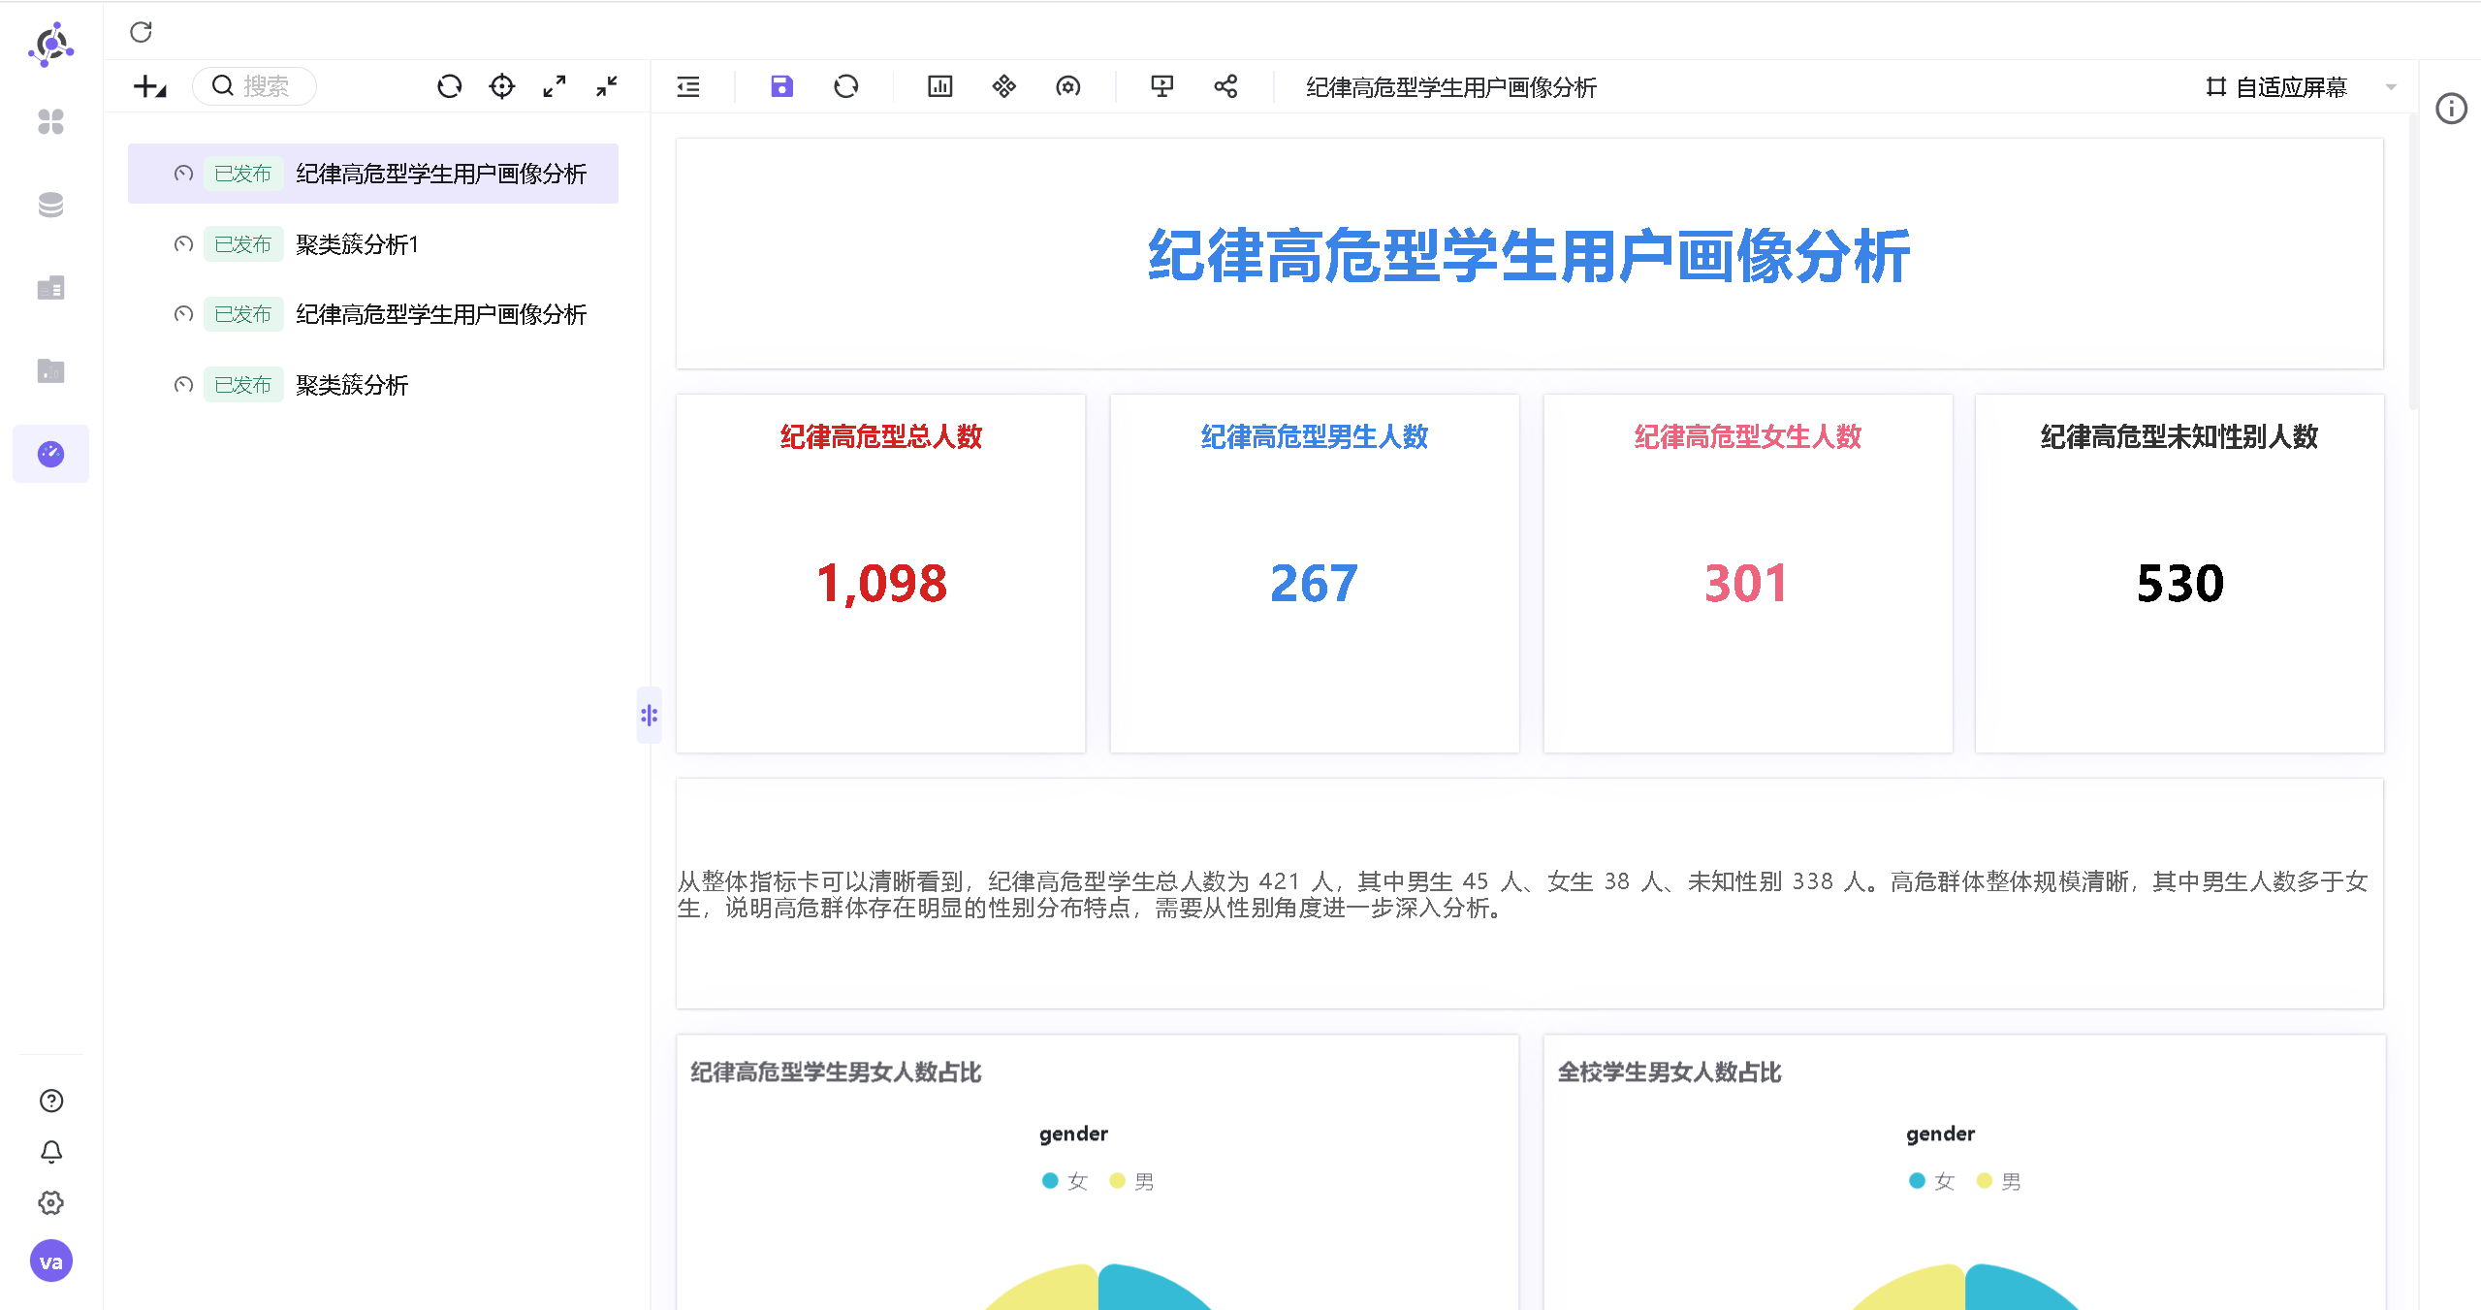Toggle 男 legend in the 全校学生 pie chart

click(x=1999, y=1181)
